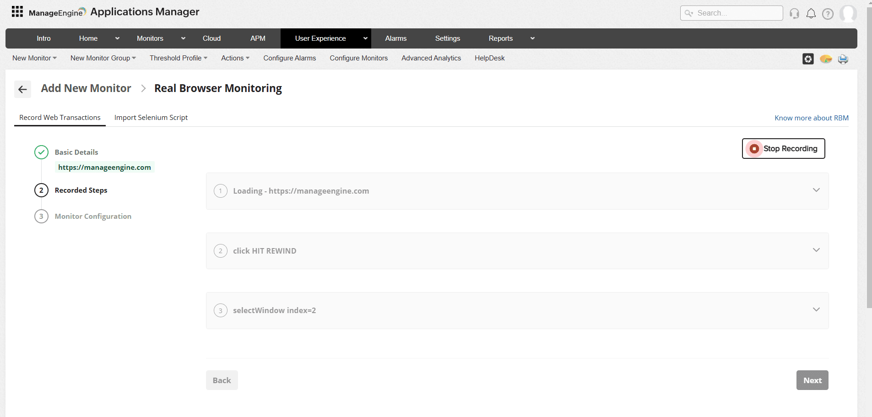The image size is (872, 417).
Task: Focus the Search input field
Action: [x=731, y=13]
